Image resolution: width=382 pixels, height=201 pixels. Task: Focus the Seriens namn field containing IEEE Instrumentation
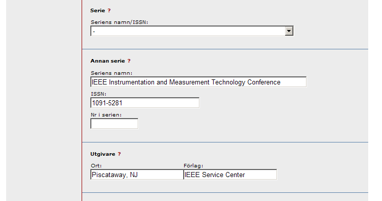click(198, 82)
